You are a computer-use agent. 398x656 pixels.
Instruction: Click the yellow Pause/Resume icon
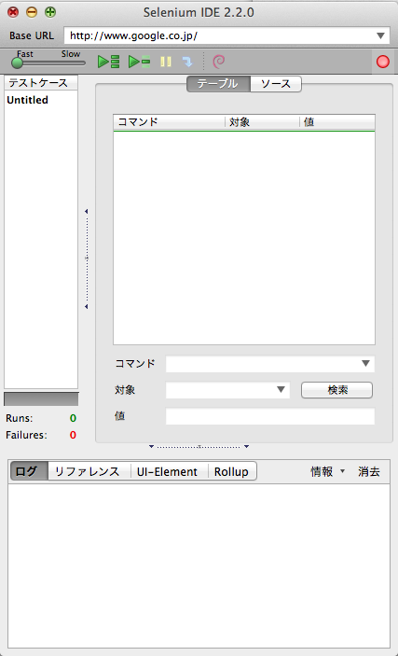(x=166, y=62)
